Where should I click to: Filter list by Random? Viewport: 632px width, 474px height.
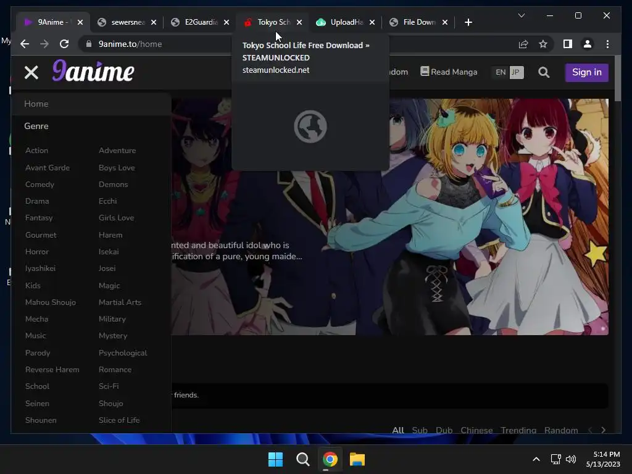(561, 430)
